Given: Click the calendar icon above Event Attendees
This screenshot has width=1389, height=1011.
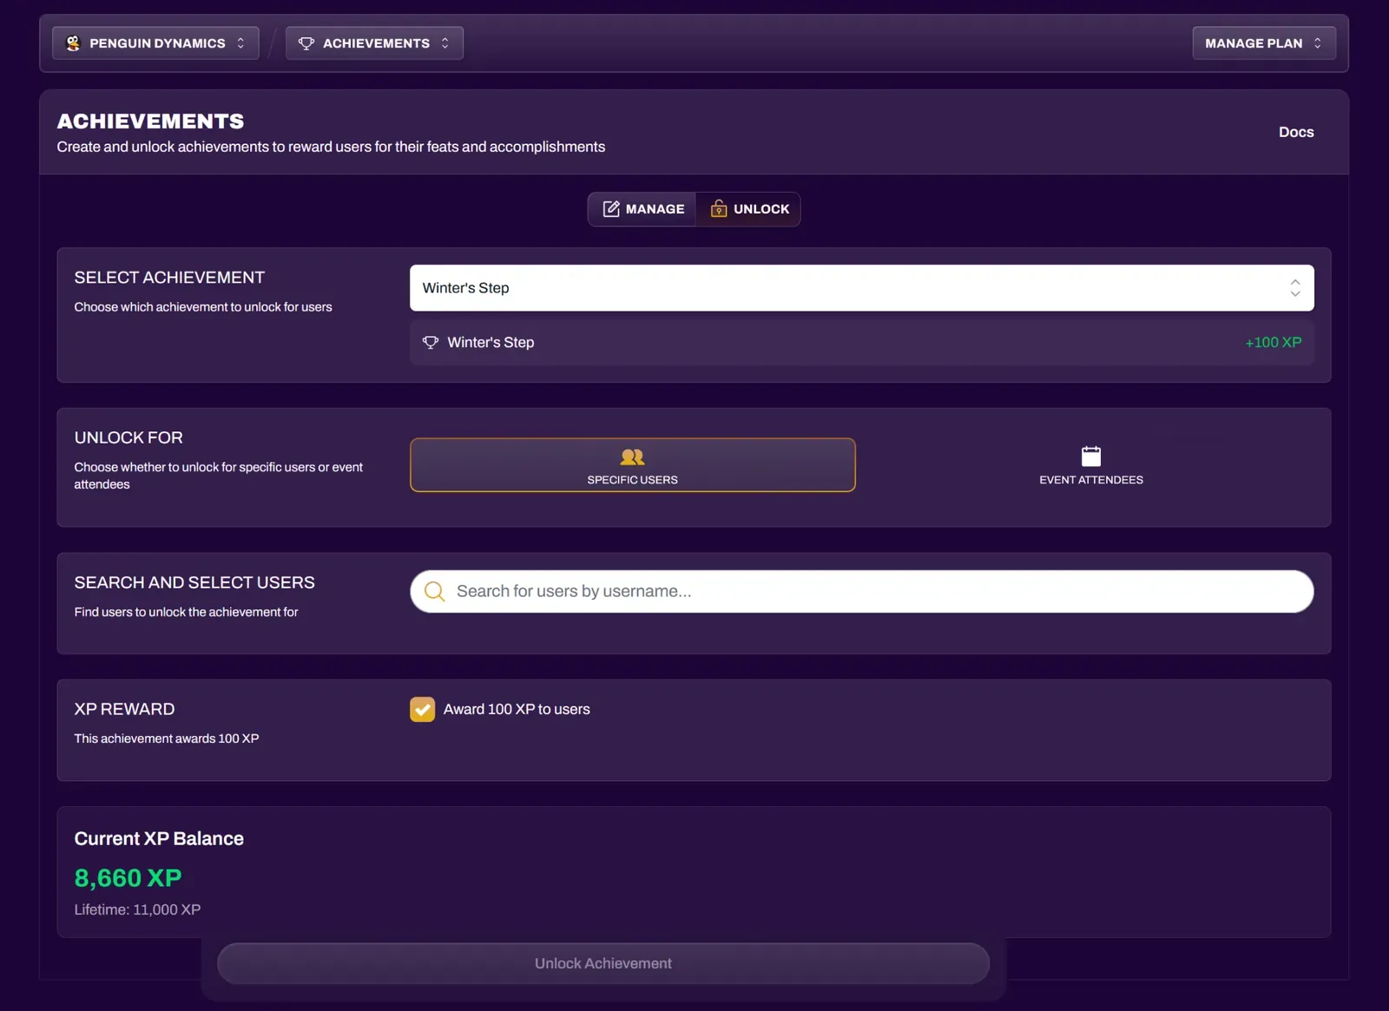Looking at the screenshot, I should click(1090, 454).
